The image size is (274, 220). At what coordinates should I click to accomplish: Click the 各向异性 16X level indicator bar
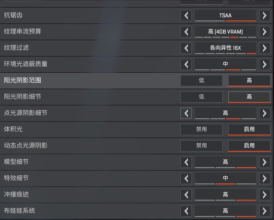tap(225, 53)
